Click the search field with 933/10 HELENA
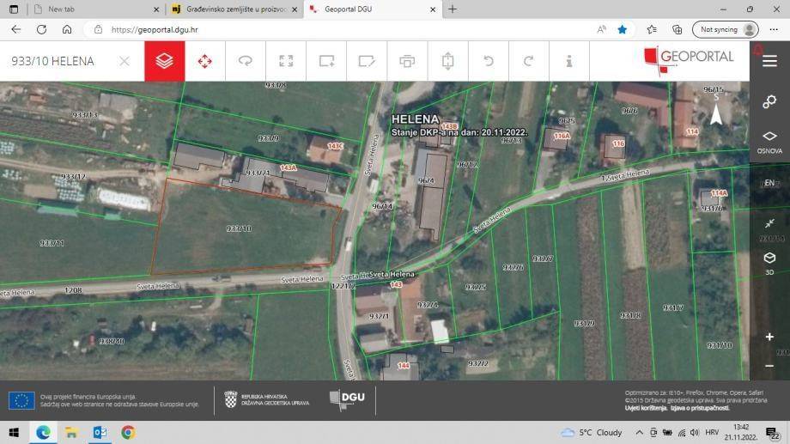 60,61
